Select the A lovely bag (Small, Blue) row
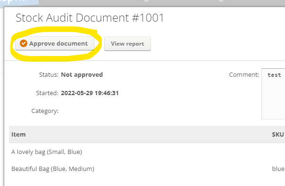Viewport: 285px width, 186px height. pyautogui.click(x=147, y=152)
